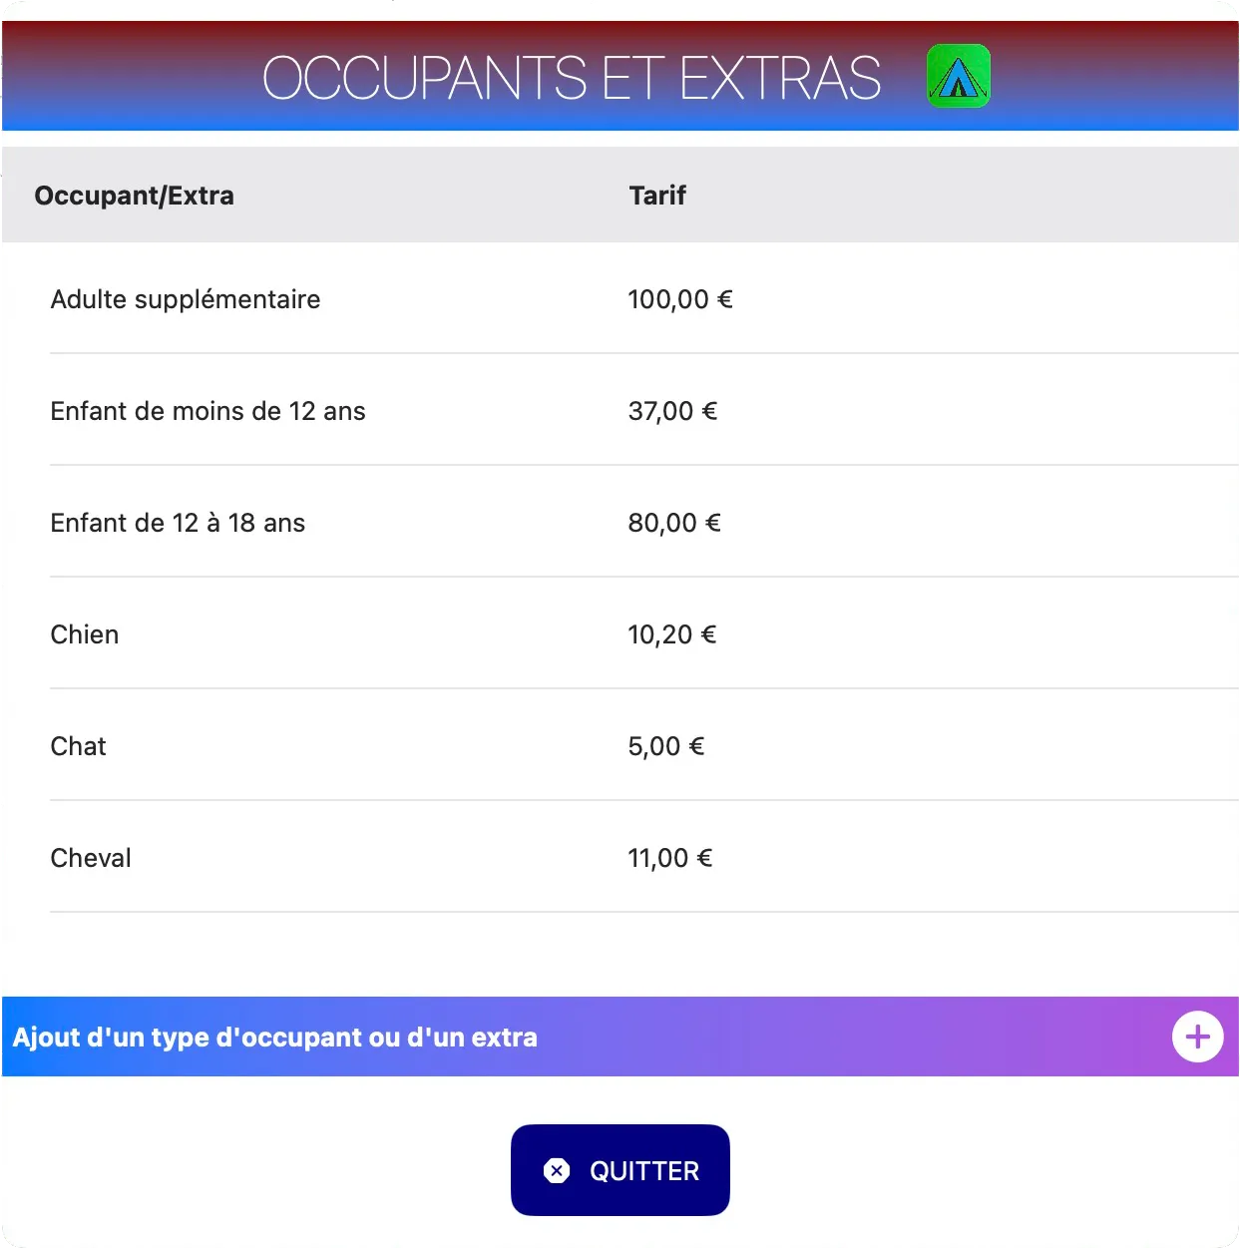
Task: Select Enfant de moins de 12 ans
Action: 207,411
